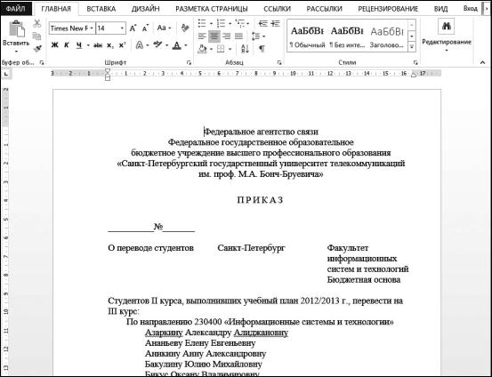The height and width of the screenshot is (377, 492).
Task: Apply the Заголовок style
Action: click(387, 36)
